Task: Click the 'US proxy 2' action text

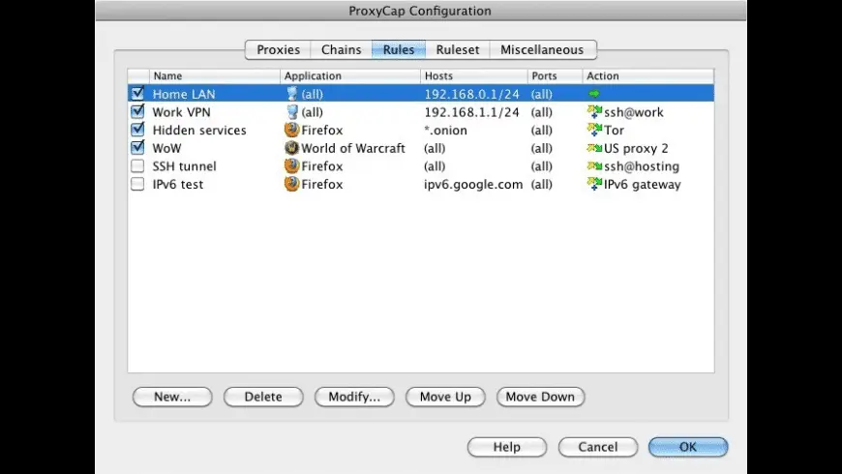Action: click(x=636, y=148)
